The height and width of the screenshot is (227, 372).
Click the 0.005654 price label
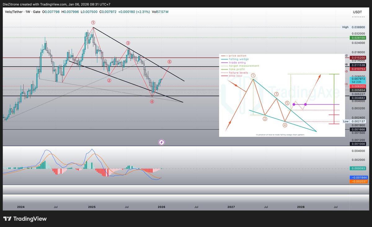tap(357, 90)
